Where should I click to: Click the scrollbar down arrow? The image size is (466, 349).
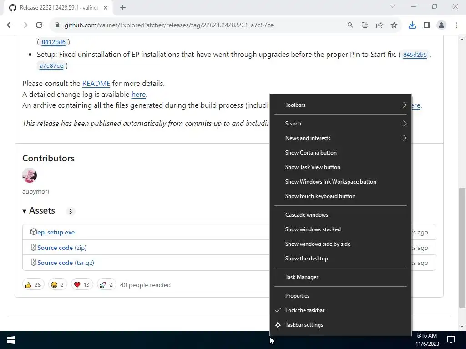tap(462, 327)
